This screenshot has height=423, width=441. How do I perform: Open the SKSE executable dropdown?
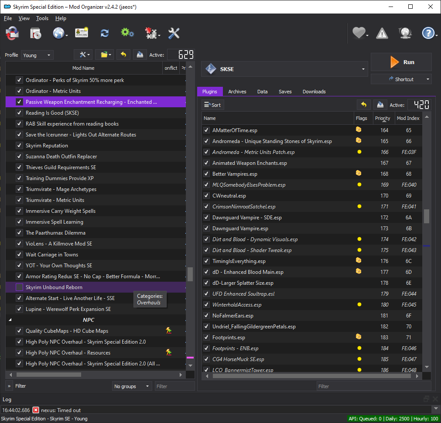pyautogui.click(x=284, y=69)
